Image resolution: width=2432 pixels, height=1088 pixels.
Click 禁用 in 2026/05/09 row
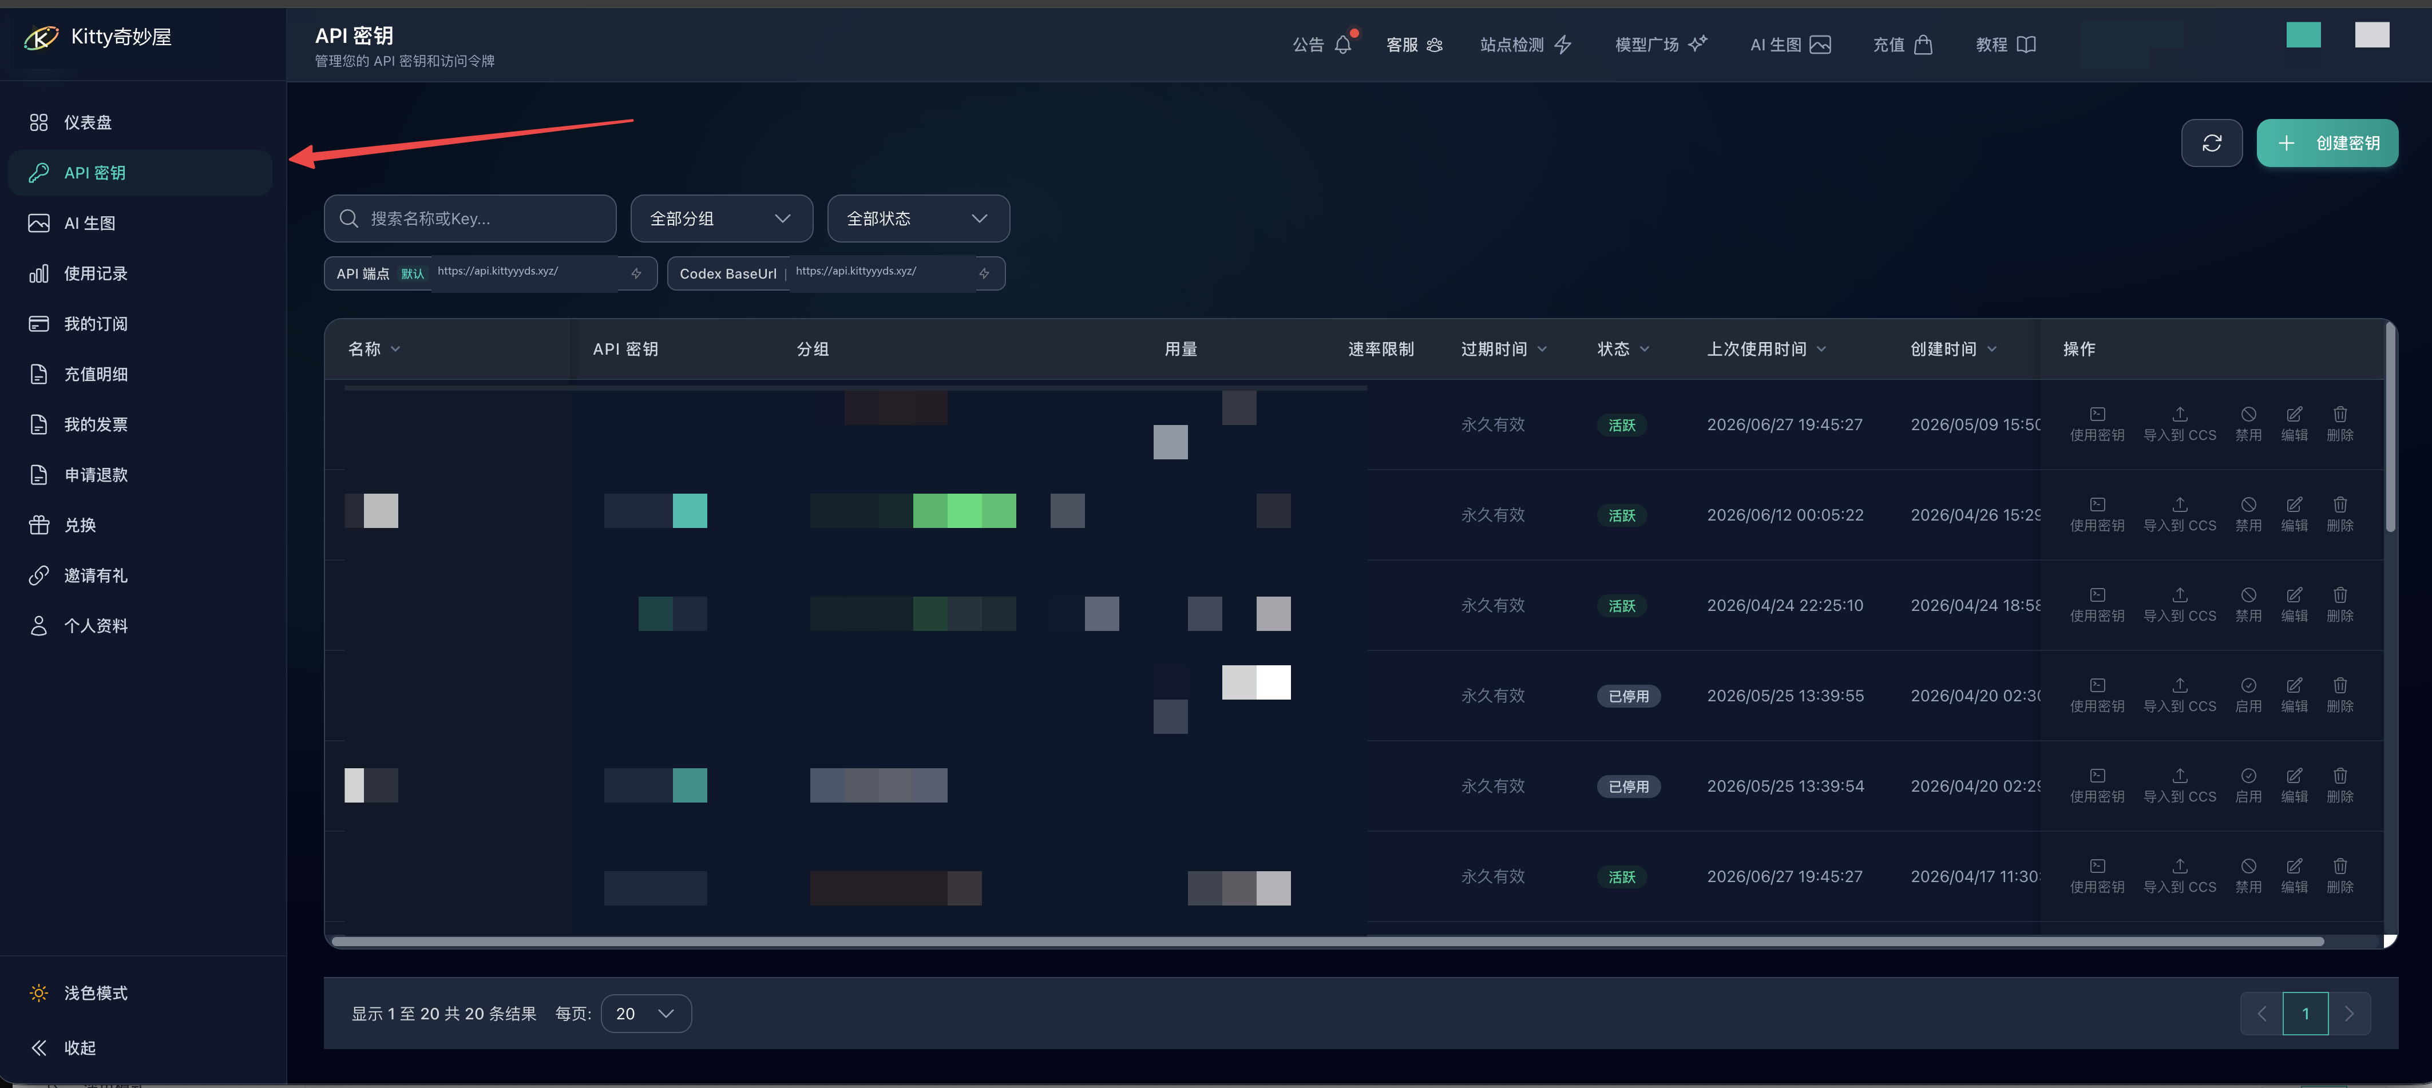coord(2248,424)
